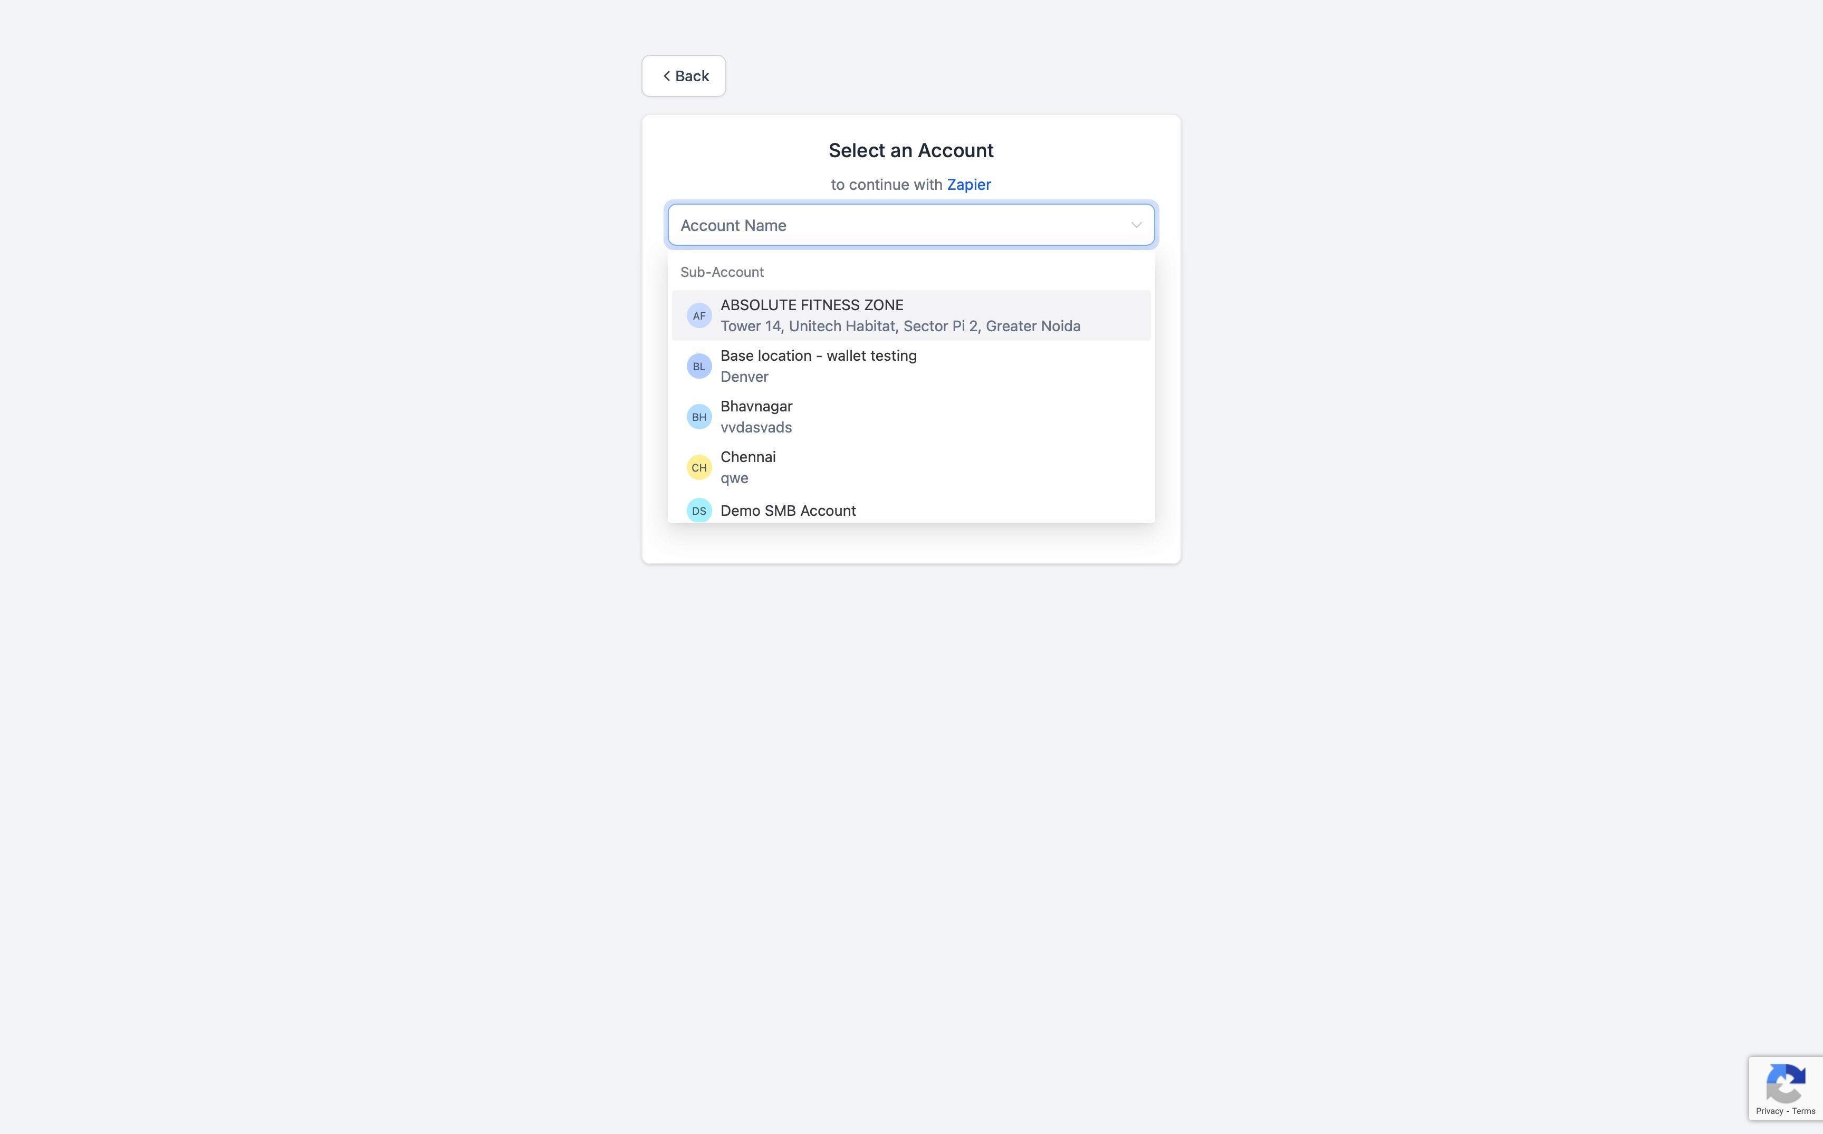Viewport: 1823px width, 1134px height.
Task: Click the DS avatar icon
Action: pyautogui.click(x=698, y=511)
